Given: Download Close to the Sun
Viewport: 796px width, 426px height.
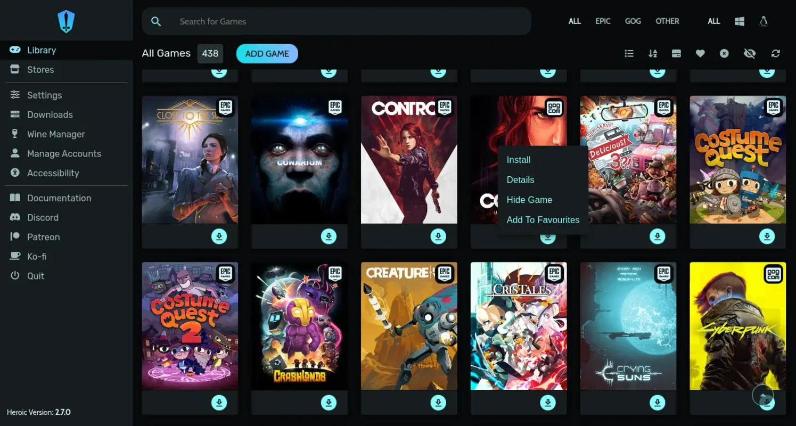Looking at the screenshot, I should click(x=219, y=236).
